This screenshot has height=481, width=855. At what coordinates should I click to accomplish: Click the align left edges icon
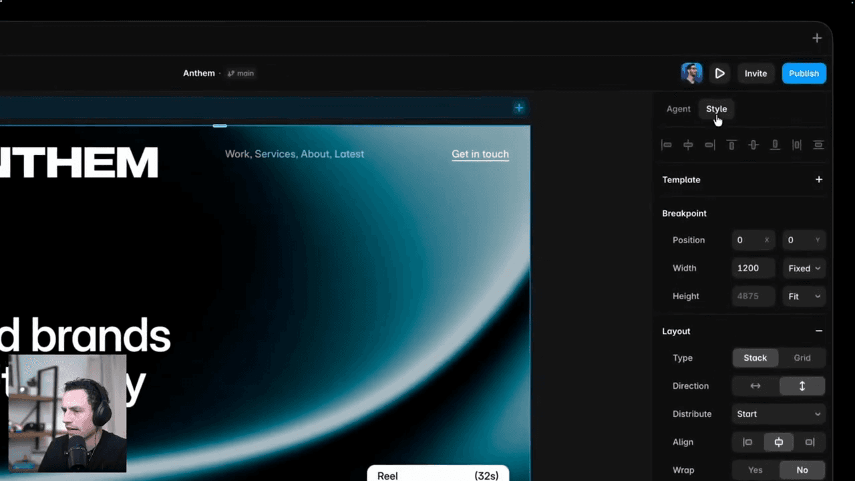point(667,145)
